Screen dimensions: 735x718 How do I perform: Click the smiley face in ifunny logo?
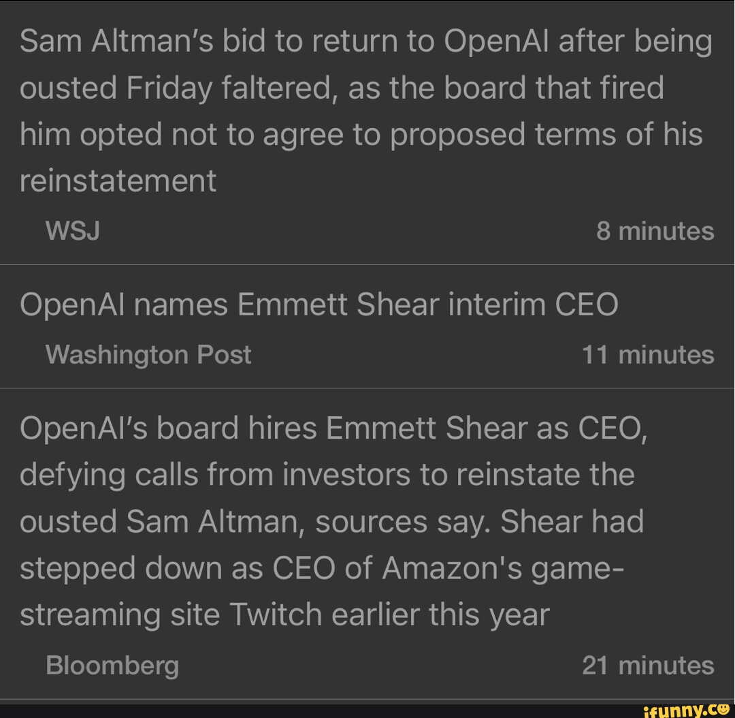(723, 708)
